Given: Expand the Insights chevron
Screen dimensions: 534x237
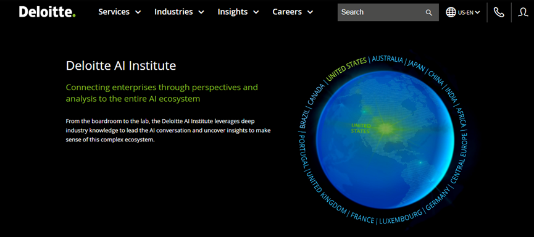Looking at the screenshot, I should [x=256, y=12].
